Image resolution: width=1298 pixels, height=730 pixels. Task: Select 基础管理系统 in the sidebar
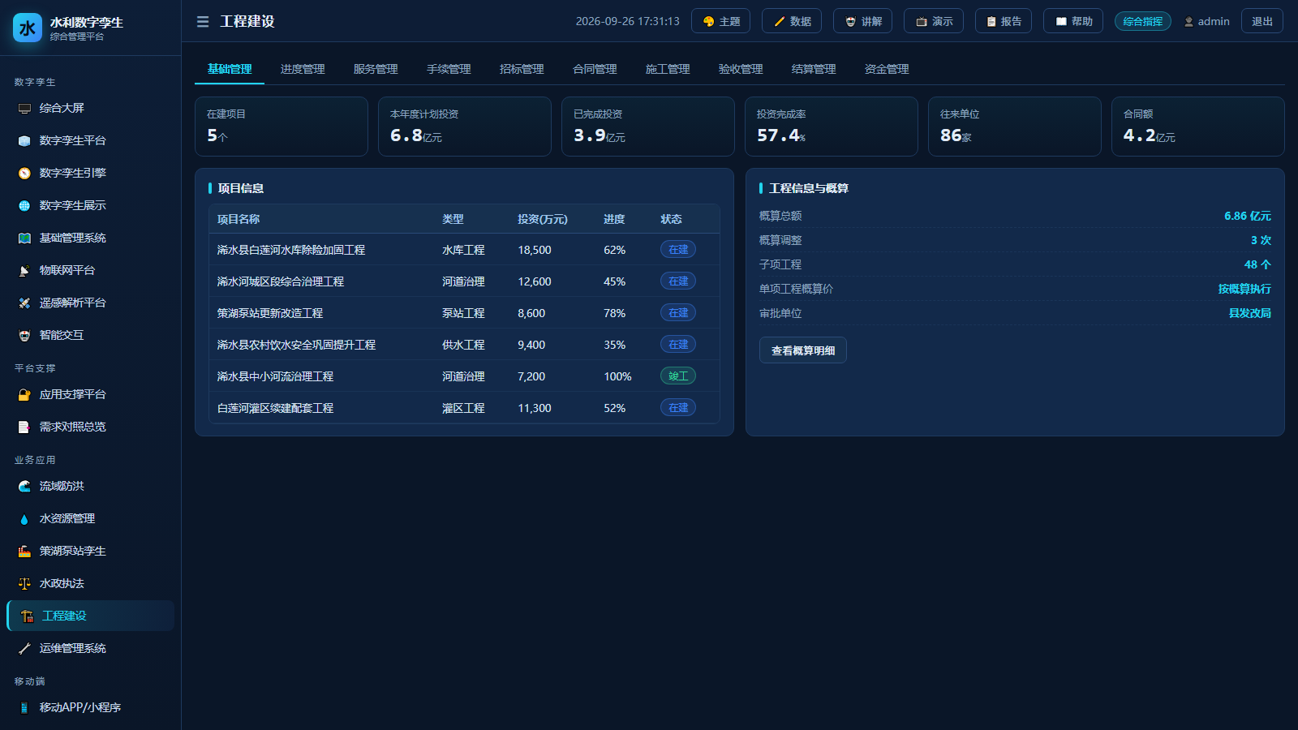click(x=90, y=238)
